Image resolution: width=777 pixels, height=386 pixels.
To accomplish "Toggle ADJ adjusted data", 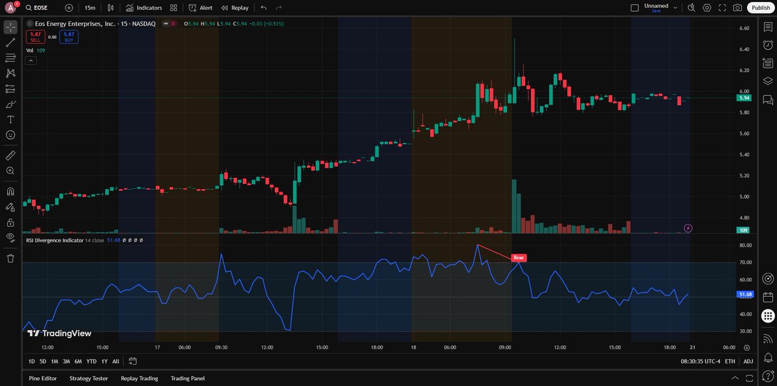I will pos(749,361).
